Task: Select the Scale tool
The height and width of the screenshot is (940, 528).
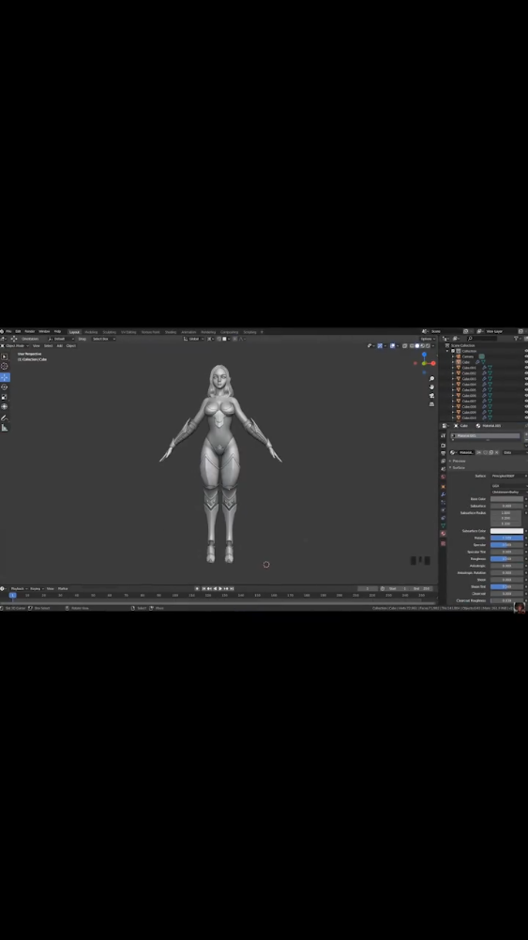Action: (x=5, y=397)
